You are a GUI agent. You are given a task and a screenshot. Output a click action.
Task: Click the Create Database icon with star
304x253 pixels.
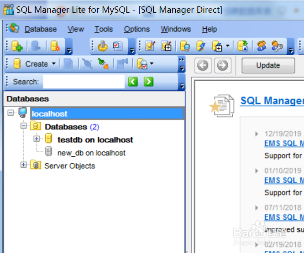tap(55, 46)
